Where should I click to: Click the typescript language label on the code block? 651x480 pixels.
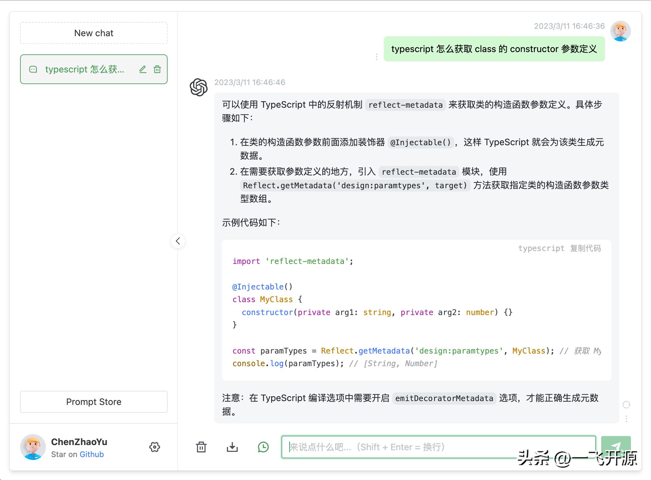point(542,248)
